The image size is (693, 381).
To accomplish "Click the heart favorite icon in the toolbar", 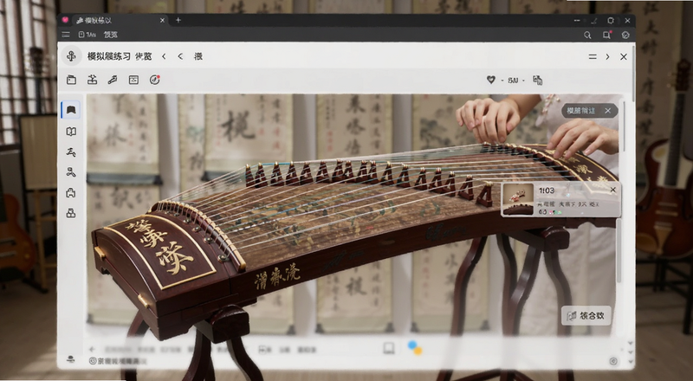I will 491,80.
